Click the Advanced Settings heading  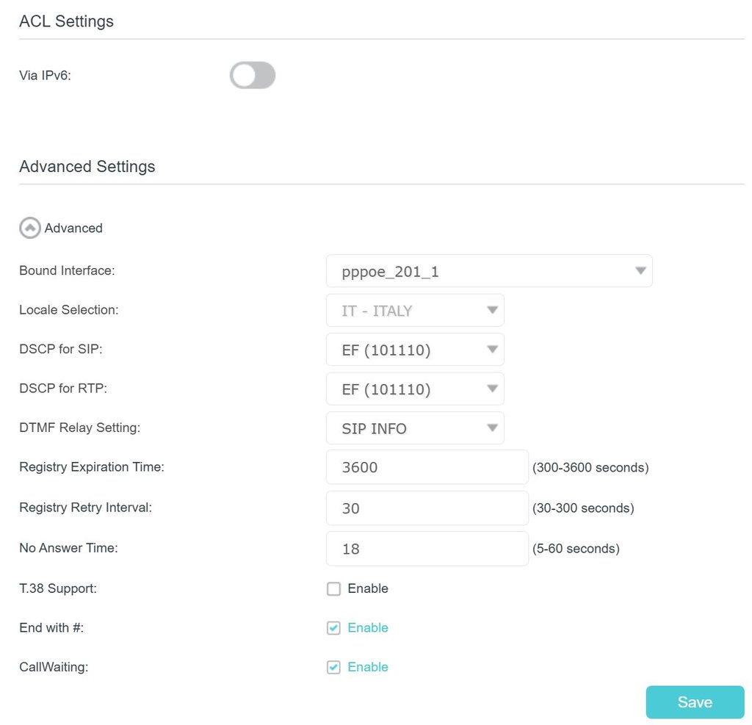[87, 167]
